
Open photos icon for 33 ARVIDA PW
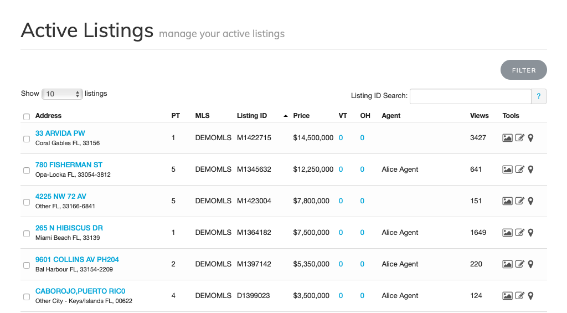click(x=507, y=138)
